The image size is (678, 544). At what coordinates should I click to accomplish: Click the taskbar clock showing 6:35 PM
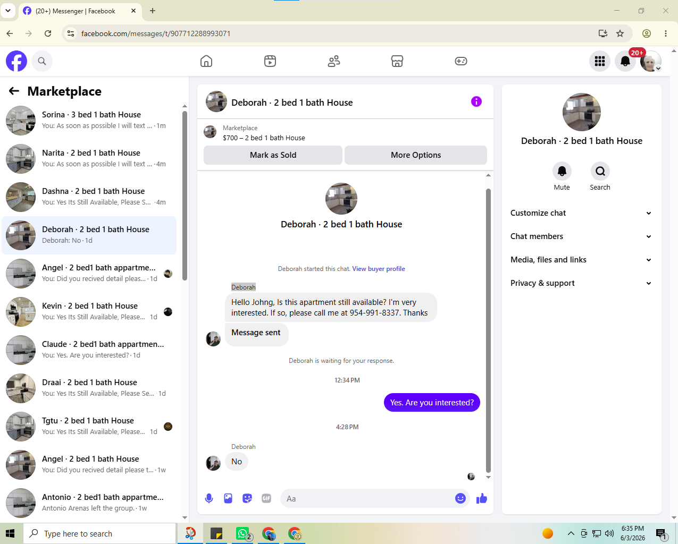pos(632,533)
